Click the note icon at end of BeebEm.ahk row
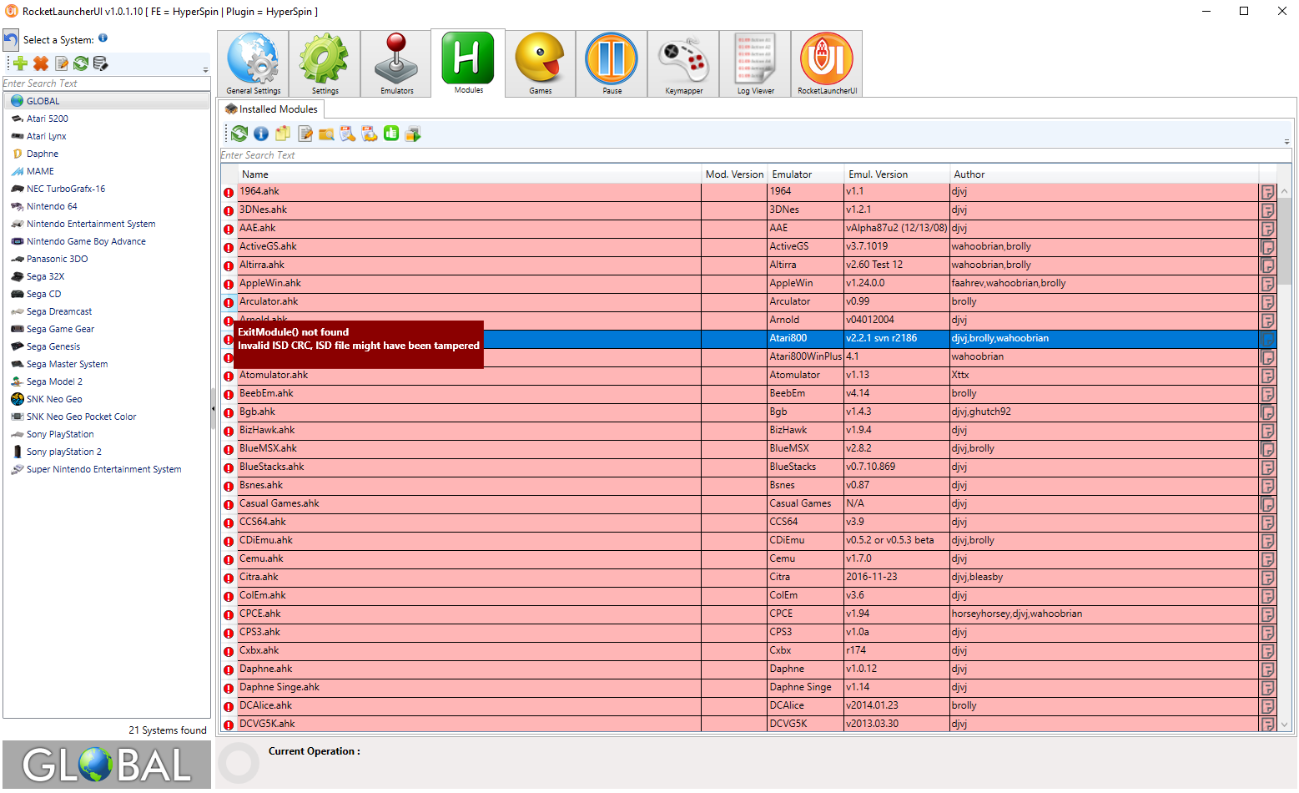This screenshot has height=793, width=1299. pos(1267,394)
